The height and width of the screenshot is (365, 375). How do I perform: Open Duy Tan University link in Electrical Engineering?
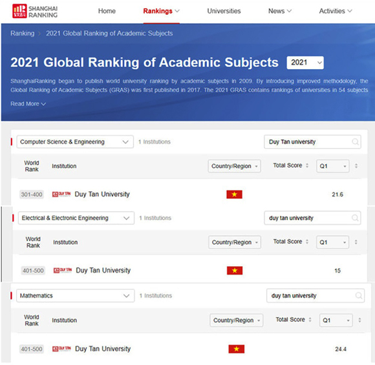(103, 270)
